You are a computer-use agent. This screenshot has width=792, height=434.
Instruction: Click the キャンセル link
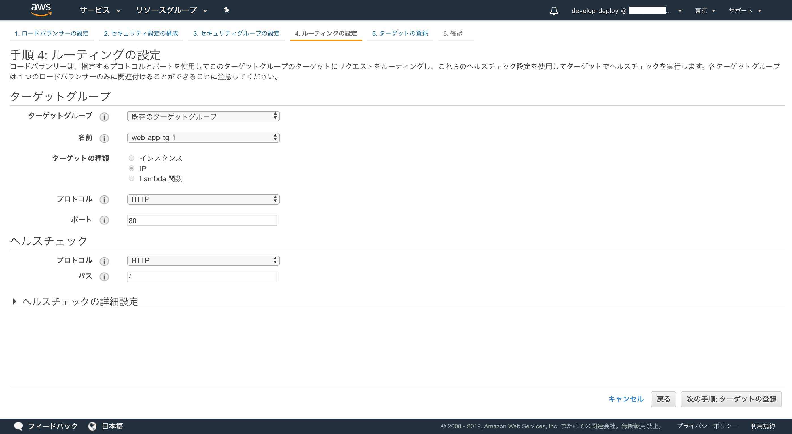point(626,399)
